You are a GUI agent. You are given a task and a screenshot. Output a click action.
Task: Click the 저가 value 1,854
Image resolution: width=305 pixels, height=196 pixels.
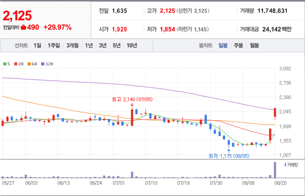(x=167, y=29)
